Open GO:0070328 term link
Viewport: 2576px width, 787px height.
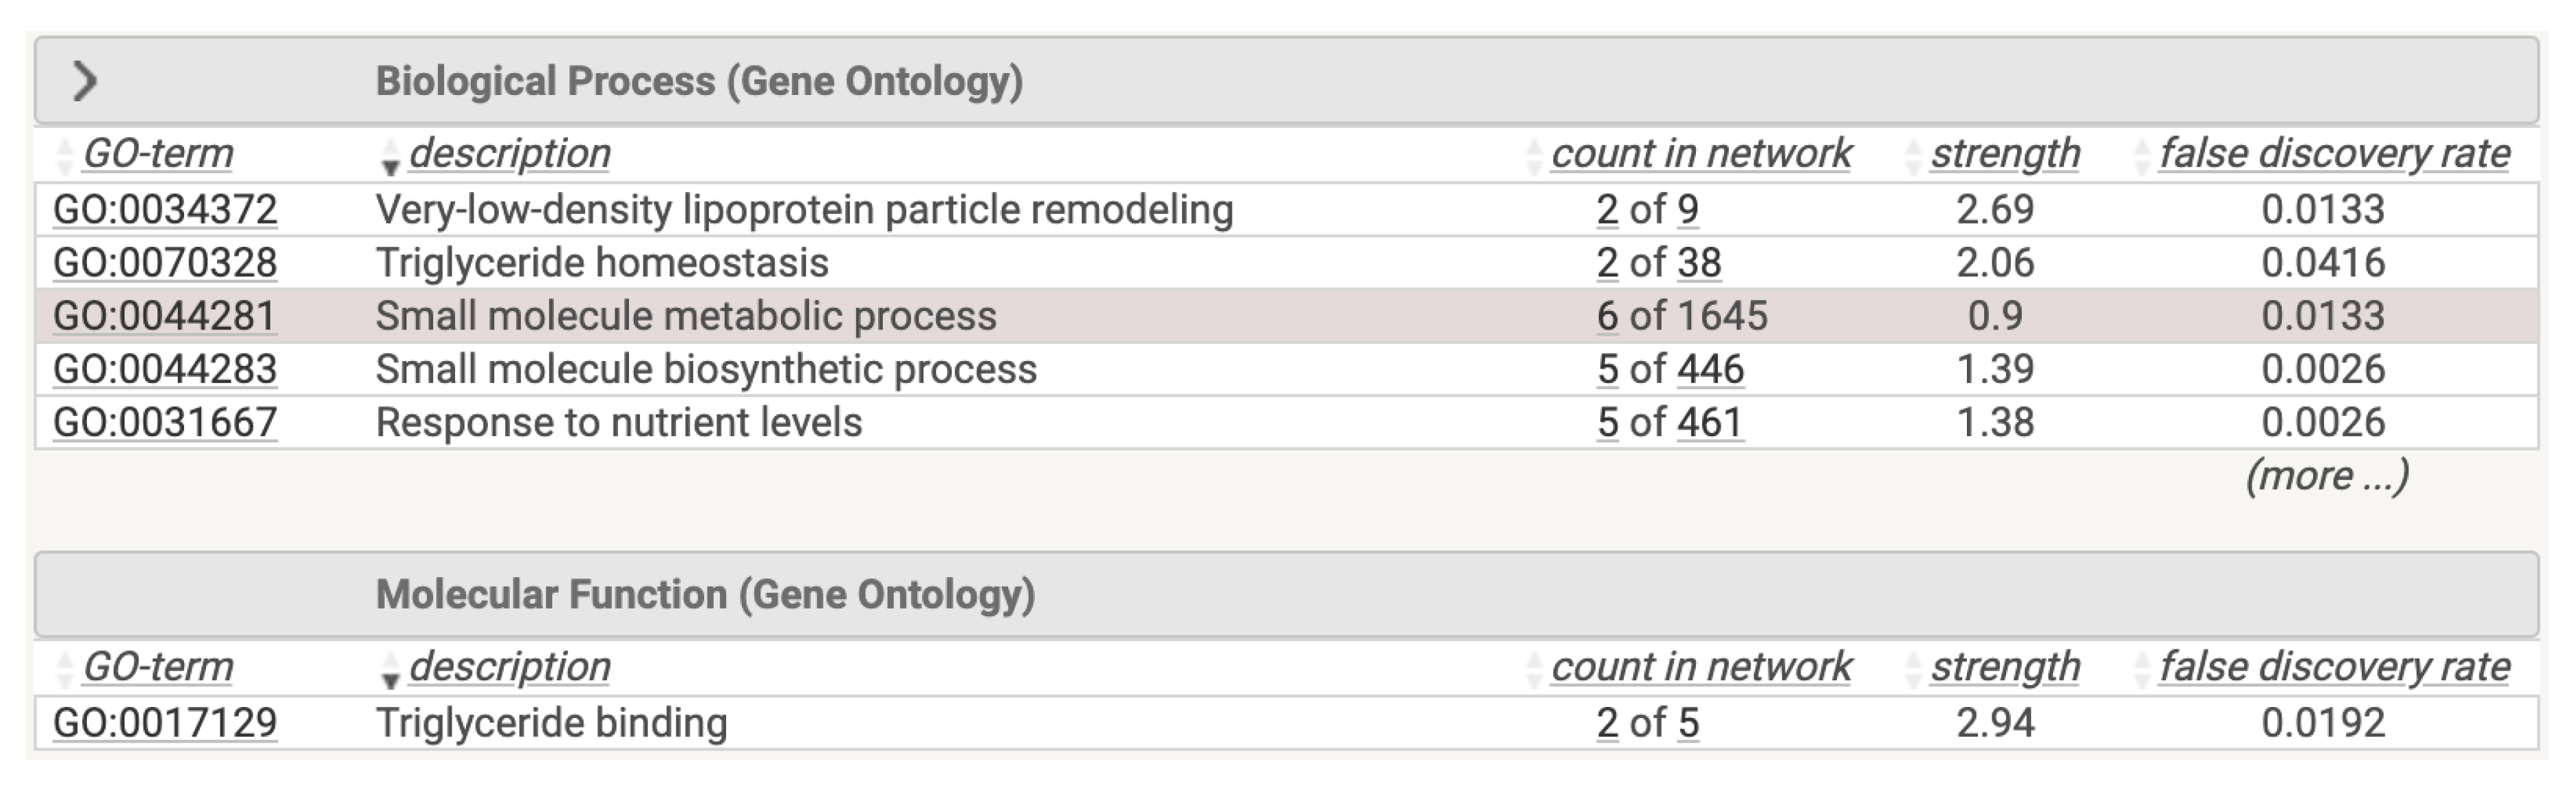pos(165,263)
